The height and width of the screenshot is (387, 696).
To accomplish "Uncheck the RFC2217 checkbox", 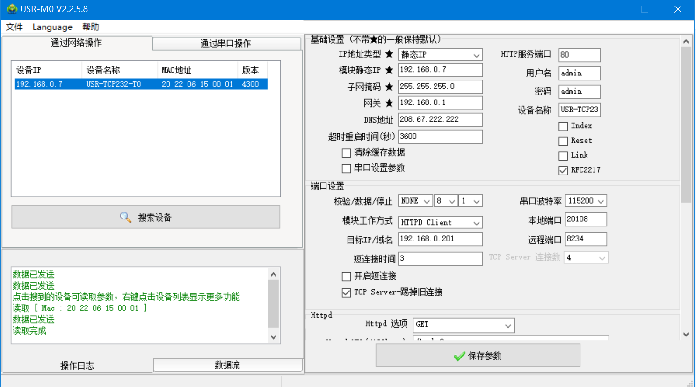I will click(563, 170).
